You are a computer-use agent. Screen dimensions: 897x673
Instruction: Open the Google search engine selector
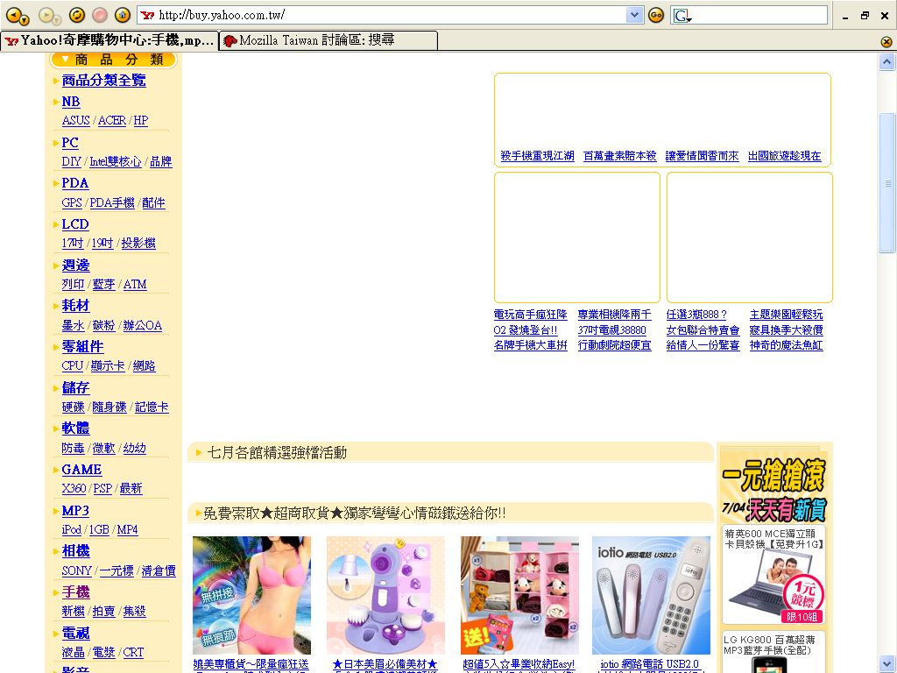682,16
